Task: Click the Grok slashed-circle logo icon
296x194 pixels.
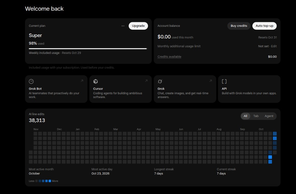Action: (160, 82)
